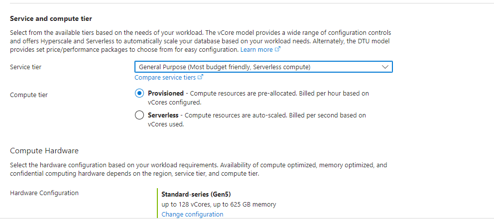Click the chevron arrow on Service tier combo box
494x221 pixels.
[384, 67]
